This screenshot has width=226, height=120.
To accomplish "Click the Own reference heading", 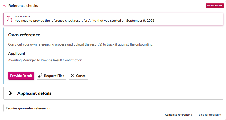I will pyautogui.click(x=24, y=35).
